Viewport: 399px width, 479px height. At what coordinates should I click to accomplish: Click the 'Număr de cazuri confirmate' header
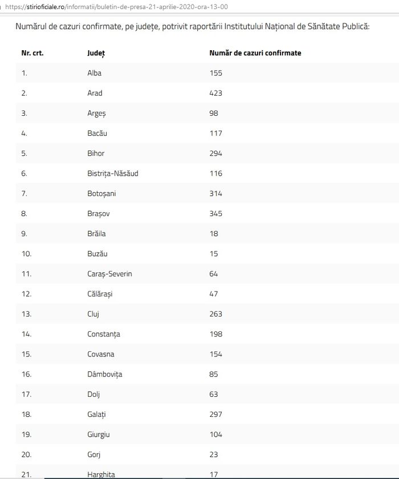click(x=255, y=53)
